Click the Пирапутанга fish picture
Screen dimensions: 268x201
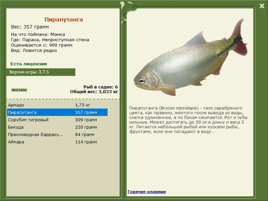[x=190, y=57]
